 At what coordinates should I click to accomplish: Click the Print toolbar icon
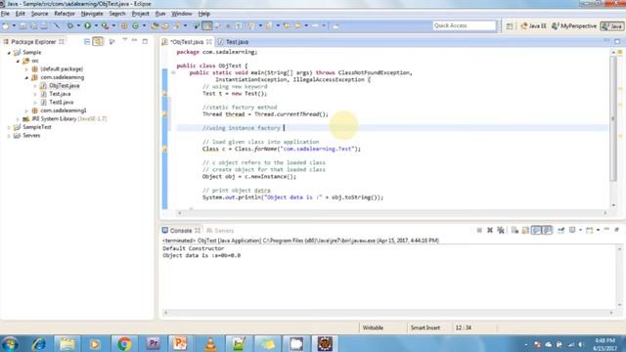(x=44, y=26)
